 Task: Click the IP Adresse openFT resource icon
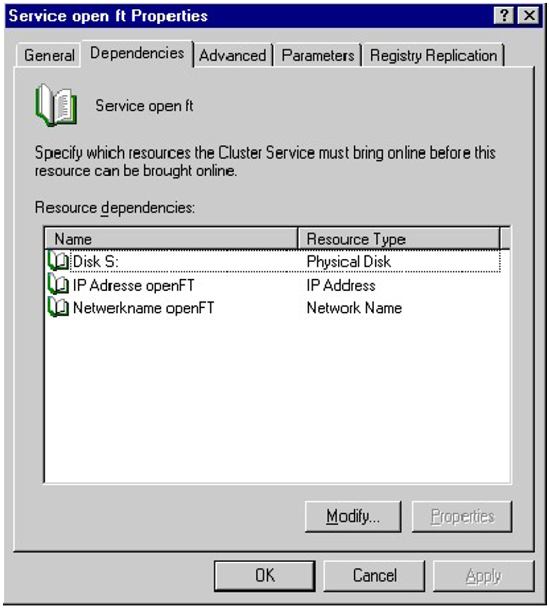pos(58,285)
